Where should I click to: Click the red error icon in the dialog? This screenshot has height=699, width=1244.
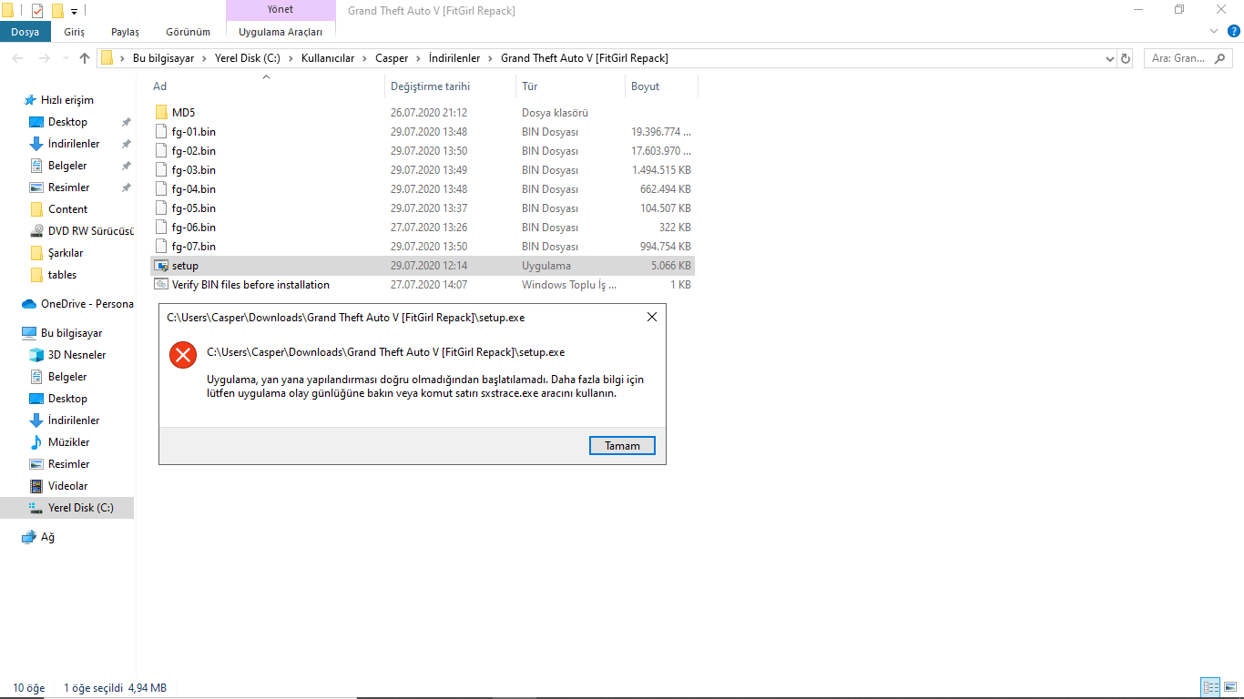click(183, 355)
